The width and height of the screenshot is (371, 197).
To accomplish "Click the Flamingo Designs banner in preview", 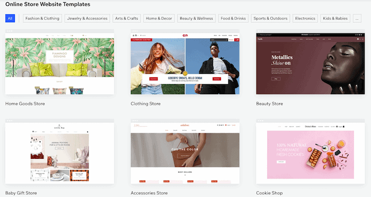I will (59, 56).
